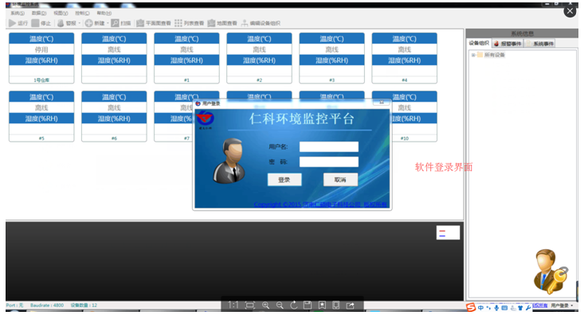
Task: Select the #3 device card
Action: (332, 58)
